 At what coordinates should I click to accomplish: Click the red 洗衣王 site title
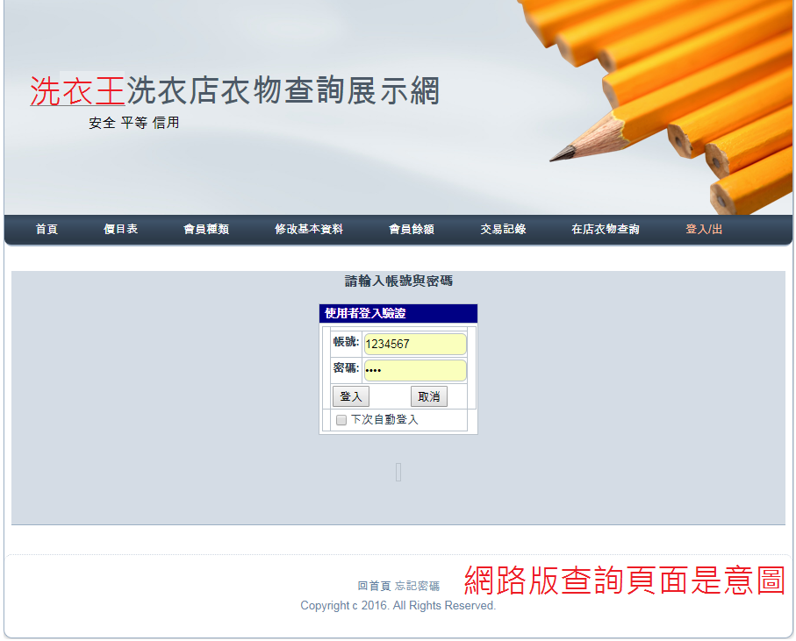tap(77, 91)
